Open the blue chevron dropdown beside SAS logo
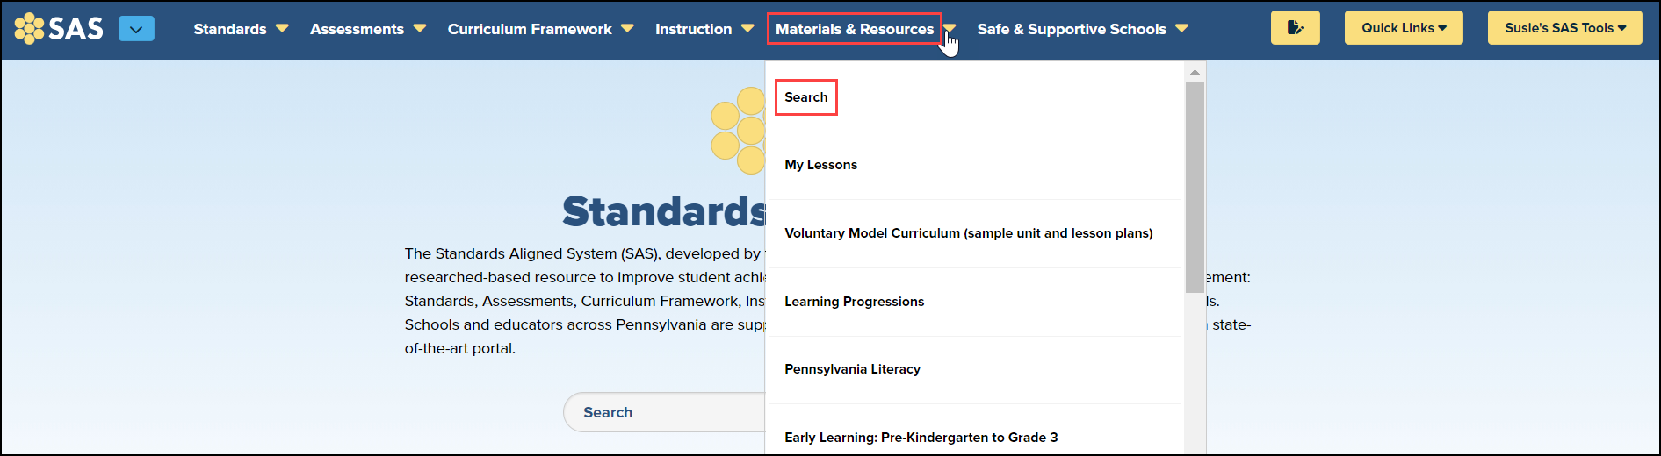Screen dimensions: 1661x456 tap(136, 29)
